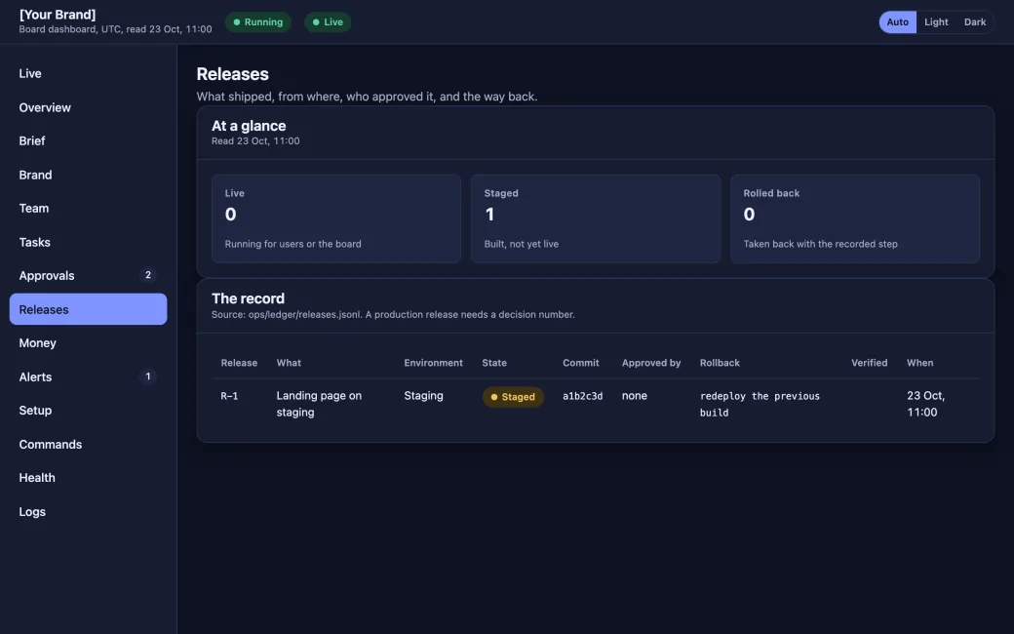
Task: Click the Releases page title
Action: tap(233, 74)
